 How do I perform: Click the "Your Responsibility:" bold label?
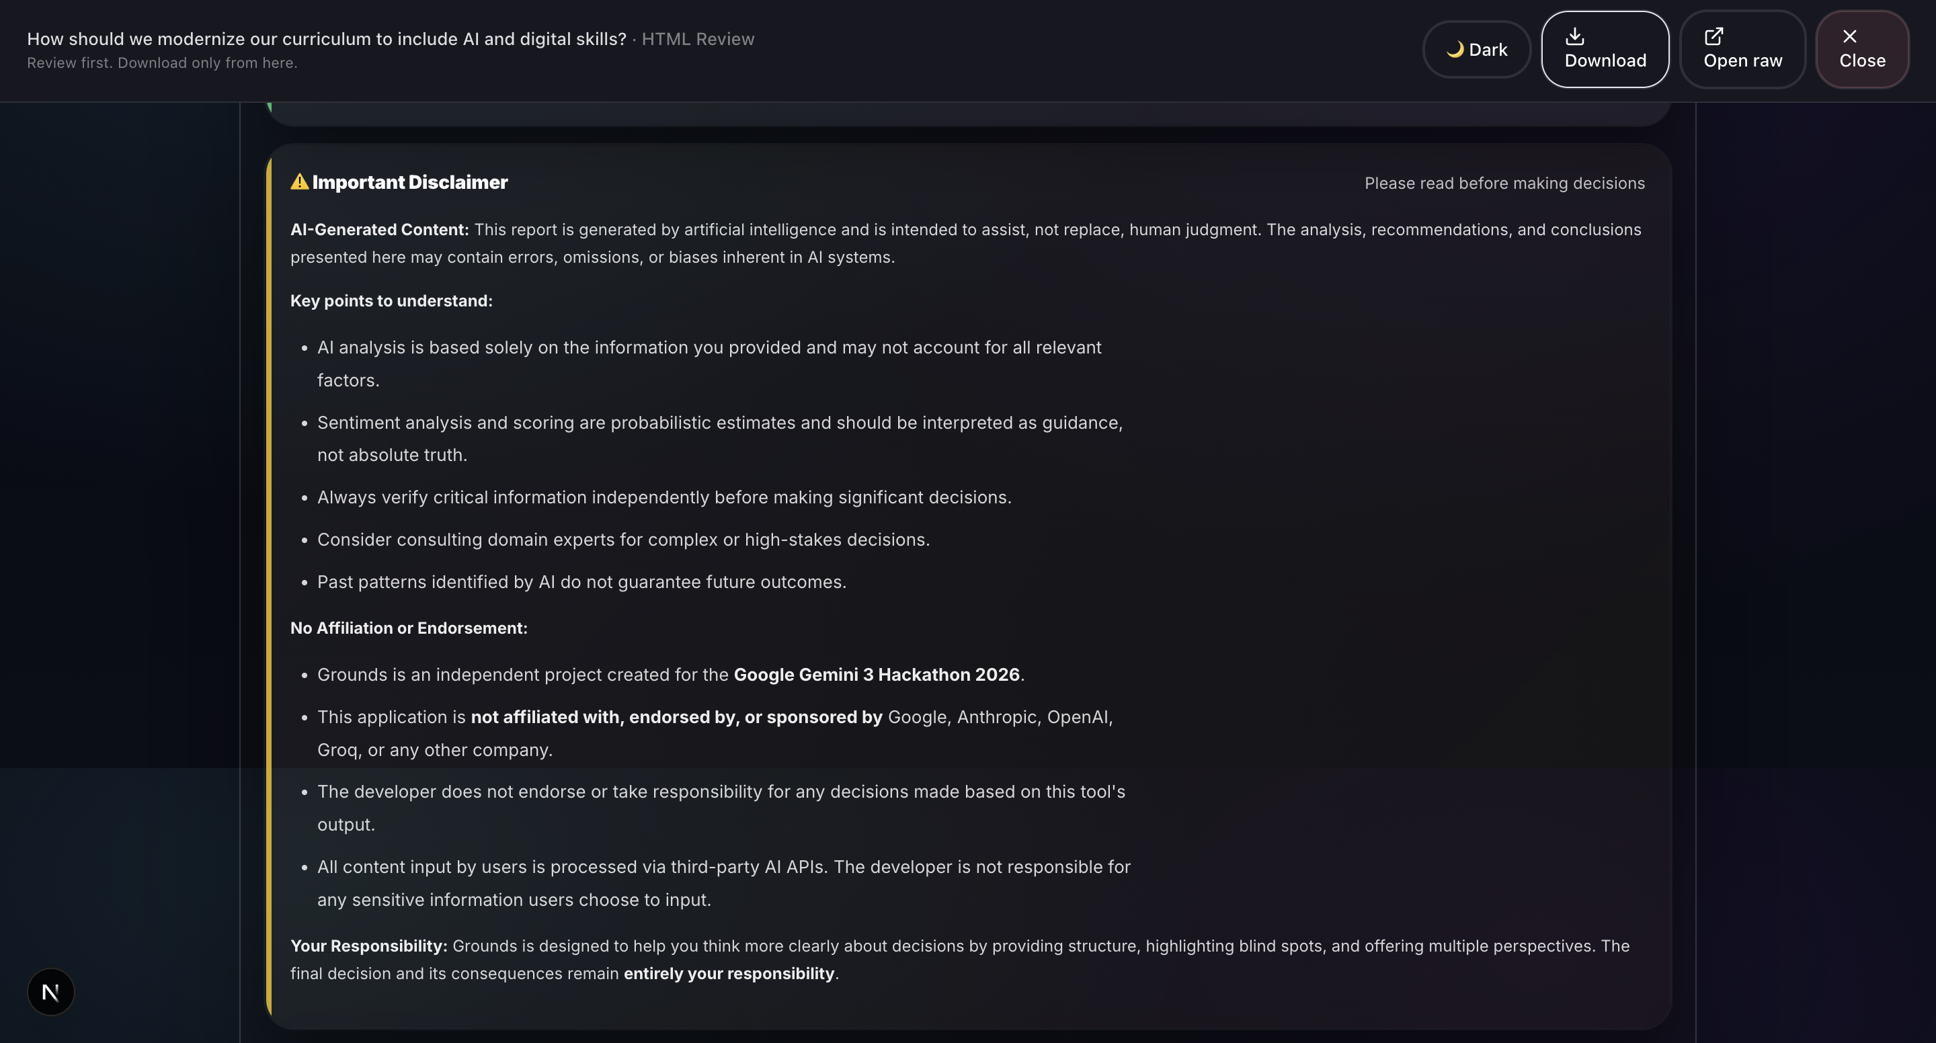click(369, 946)
